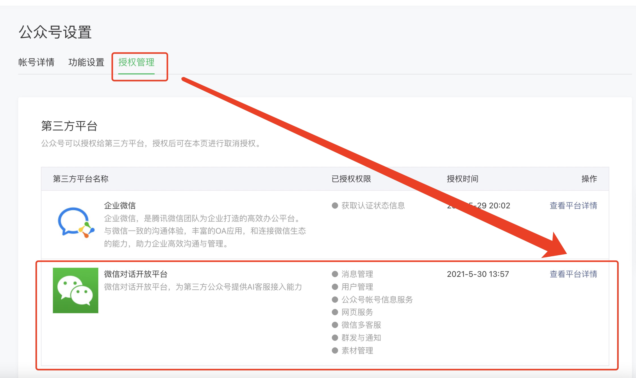The image size is (636, 378).
Task: Open 查看平台详情 for 微信对话开放平台
Action: tap(573, 274)
